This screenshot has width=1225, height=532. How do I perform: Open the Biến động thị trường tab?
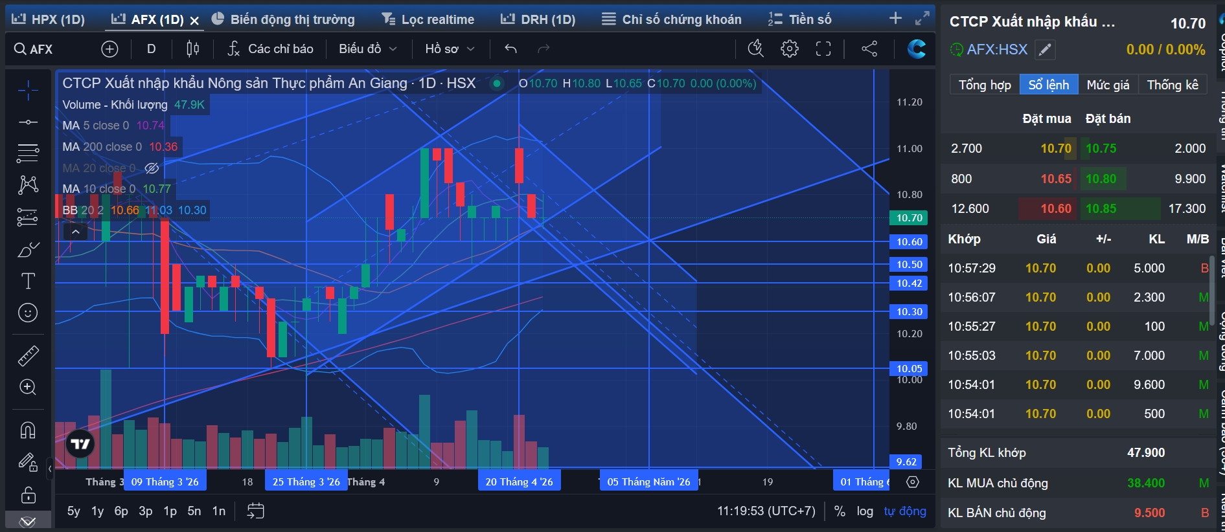(x=283, y=19)
